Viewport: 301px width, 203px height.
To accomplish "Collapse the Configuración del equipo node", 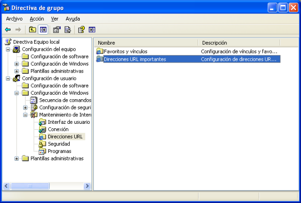I will 8,49.
